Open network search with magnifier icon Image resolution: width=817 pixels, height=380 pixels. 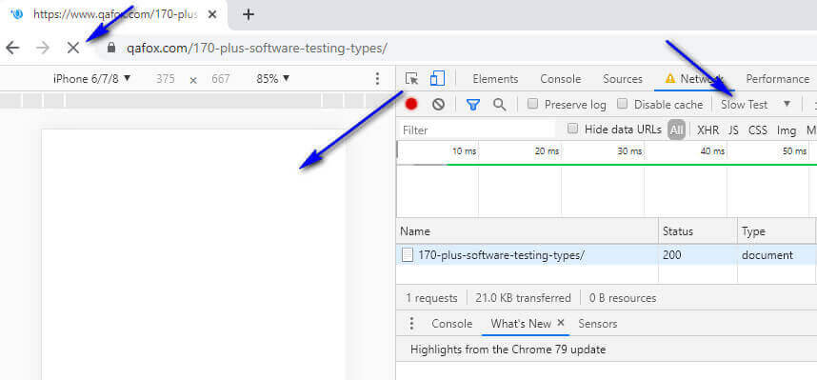pos(500,105)
